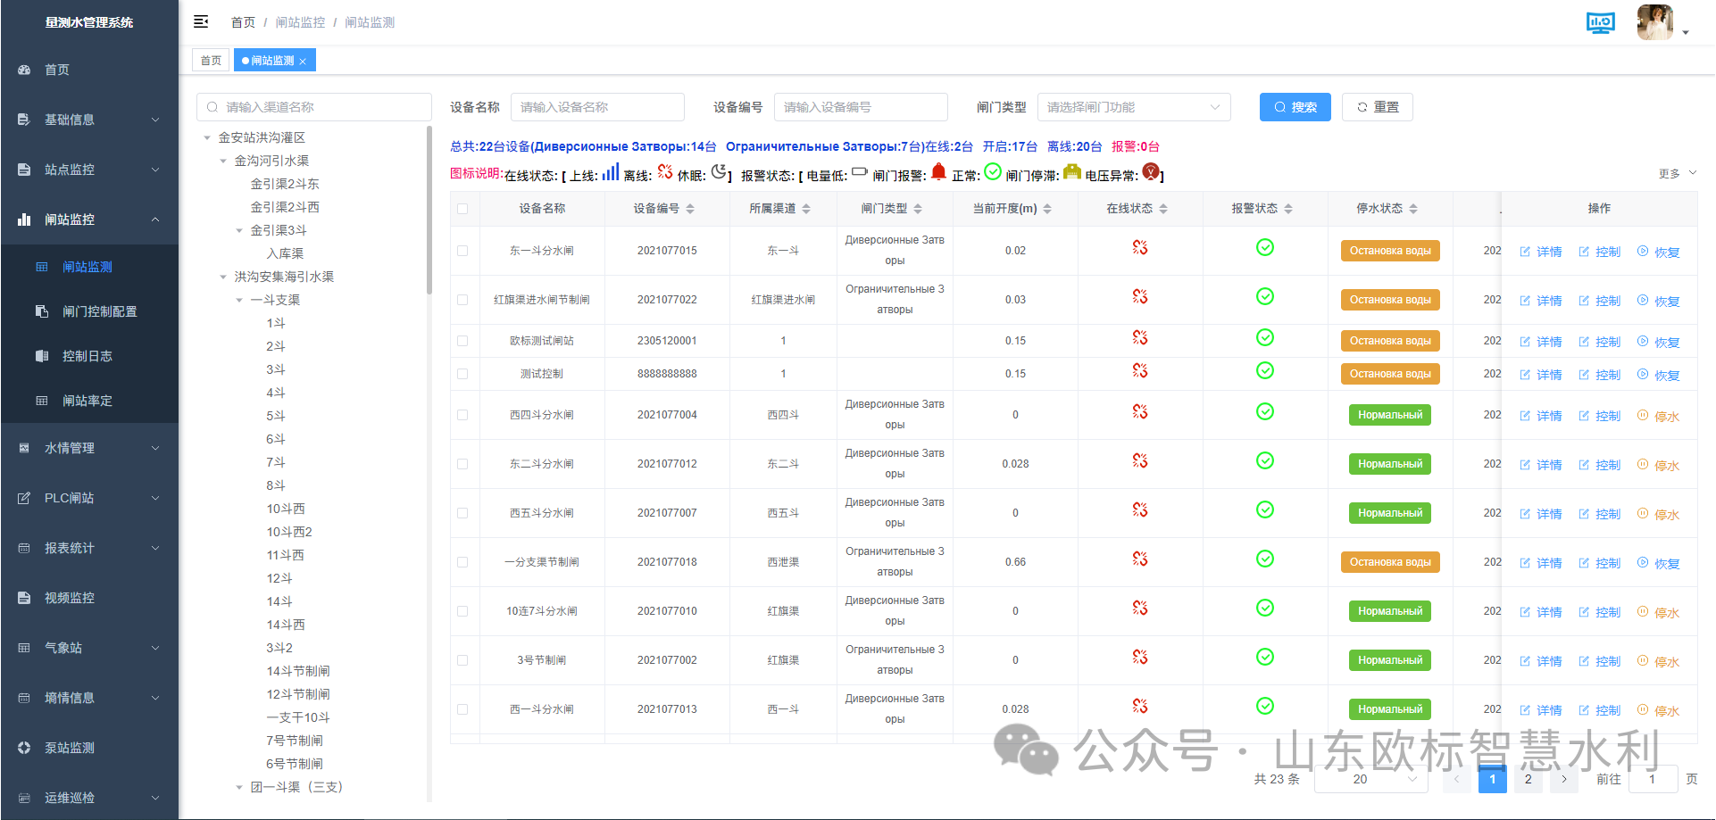Open the big-screen monitor display icon

tap(1600, 22)
